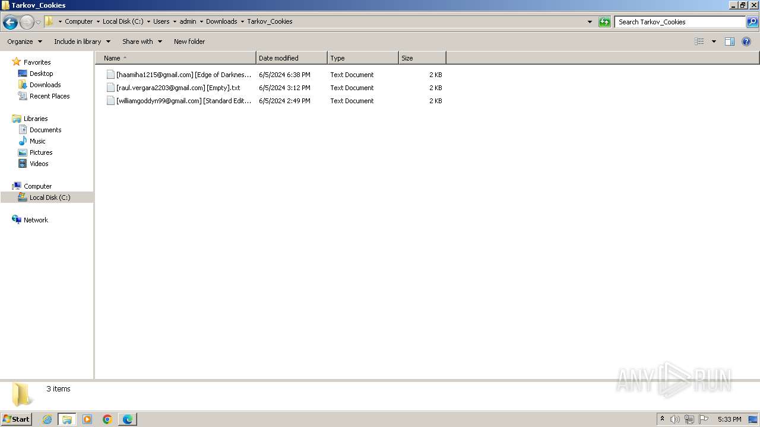The width and height of the screenshot is (760, 427).
Task: Click the 6/5/2024 2:49 PM date cell
Action: [x=284, y=101]
